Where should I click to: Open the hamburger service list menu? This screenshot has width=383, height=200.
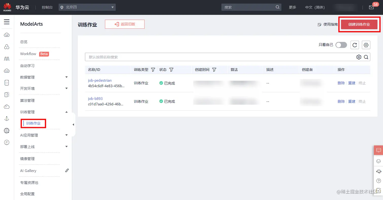coord(7,22)
